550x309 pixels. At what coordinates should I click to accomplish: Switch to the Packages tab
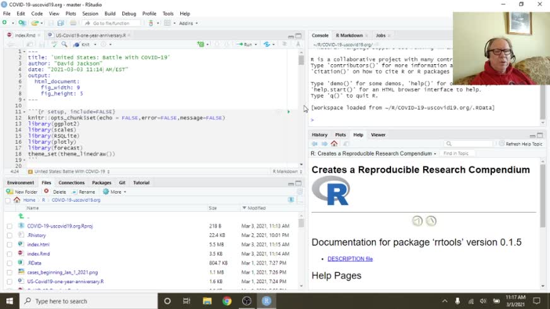tap(102, 183)
